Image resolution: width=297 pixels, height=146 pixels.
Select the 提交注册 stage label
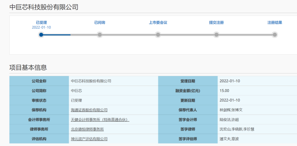click(x=216, y=22)
